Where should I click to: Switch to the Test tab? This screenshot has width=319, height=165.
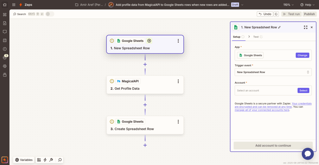(258, 37)
